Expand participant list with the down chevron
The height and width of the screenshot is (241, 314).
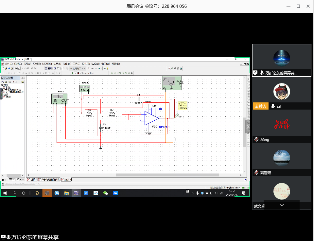(x=282, y=205)
